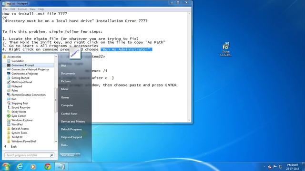Open Internet Explorer from taskbar

[20, 167]
